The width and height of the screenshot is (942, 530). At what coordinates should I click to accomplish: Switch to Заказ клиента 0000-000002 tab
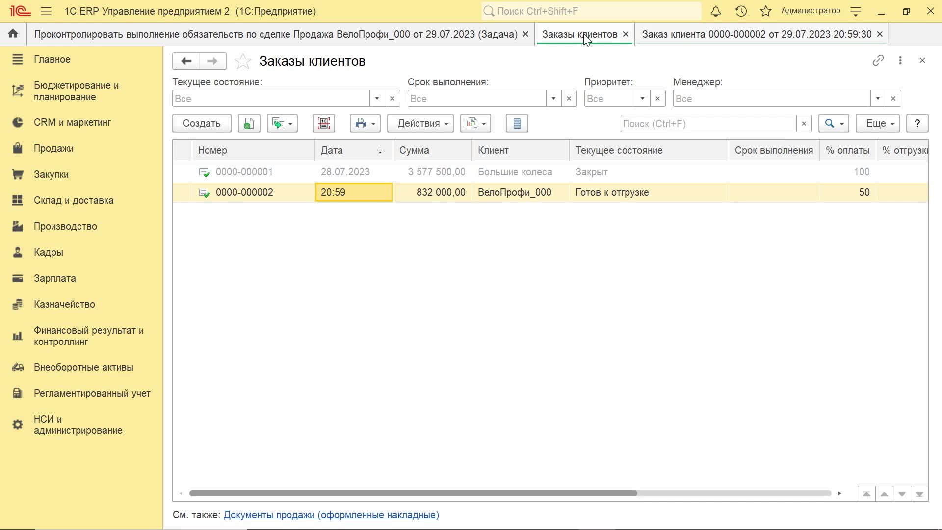pyautogui.click(x=757, y=34)
